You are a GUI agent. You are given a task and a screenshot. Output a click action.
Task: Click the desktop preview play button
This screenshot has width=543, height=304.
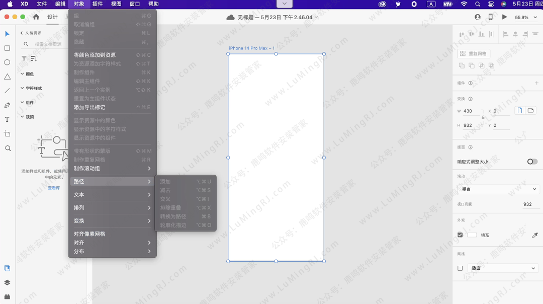pos(504,17)
